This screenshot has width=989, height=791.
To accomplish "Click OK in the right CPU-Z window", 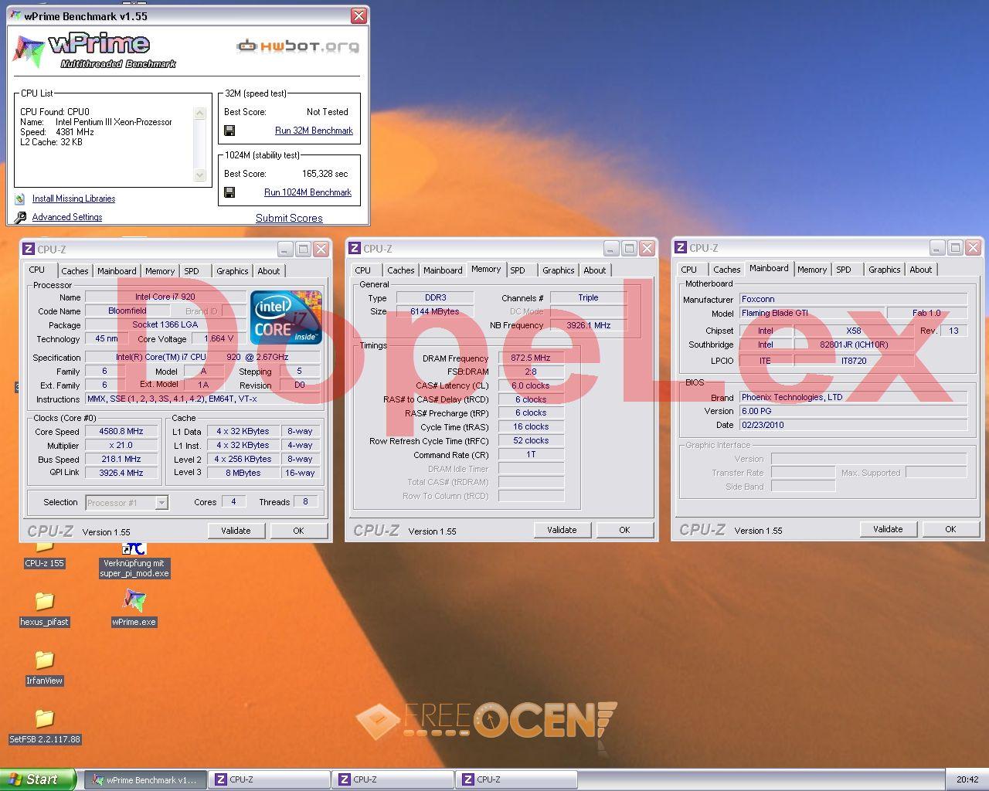I will click(x=950, y=529).
